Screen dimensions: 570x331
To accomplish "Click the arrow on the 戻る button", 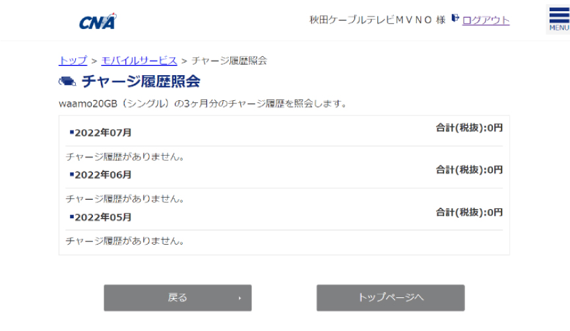I will [x=239, y=298].
